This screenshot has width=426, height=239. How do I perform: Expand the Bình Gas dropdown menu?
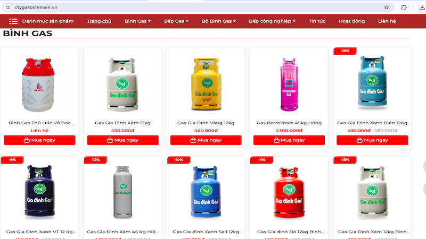click(x=137, y=21)
